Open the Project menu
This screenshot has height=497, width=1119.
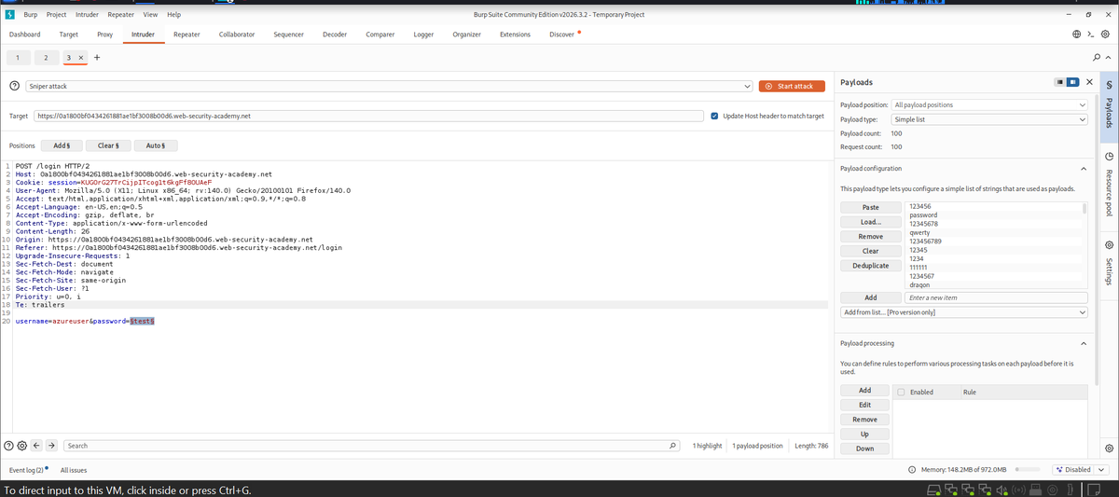[x=56, y=15]
